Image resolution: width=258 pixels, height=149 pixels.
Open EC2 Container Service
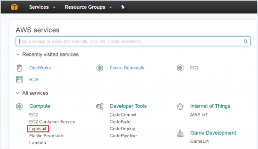coord(52,122)
